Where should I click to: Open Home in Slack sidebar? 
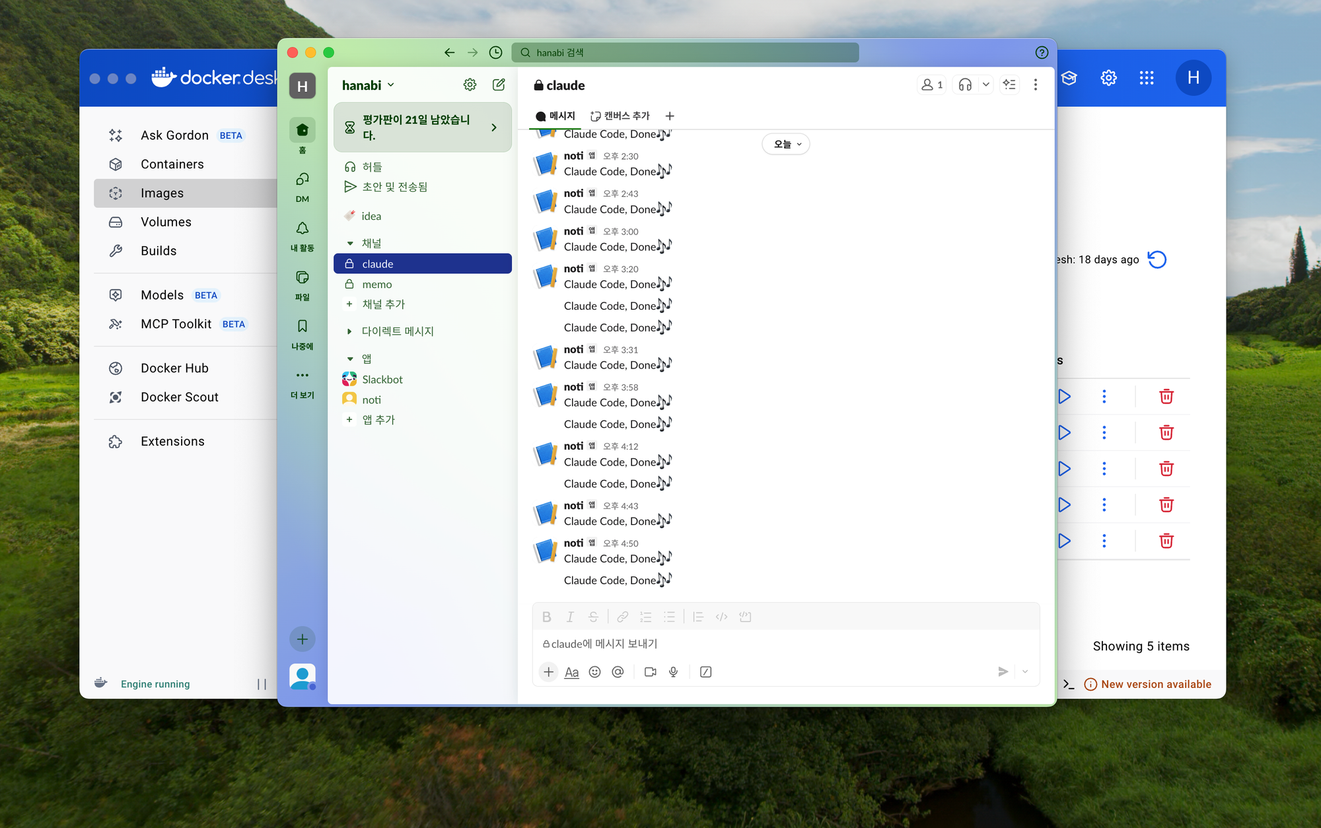pyautogui.click(x=302, y=135)
